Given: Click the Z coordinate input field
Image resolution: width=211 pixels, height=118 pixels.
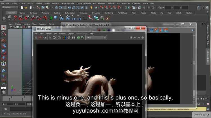Looking at the screenshot, I should pyautogui.click(x=185, y=8).
